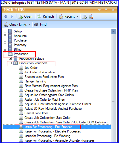Open the Recent menu item
The image size is (119, 143).
click(67, 16)
